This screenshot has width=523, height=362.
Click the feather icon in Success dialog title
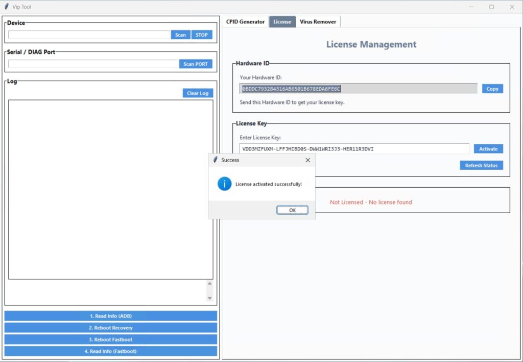pos(216,160)
